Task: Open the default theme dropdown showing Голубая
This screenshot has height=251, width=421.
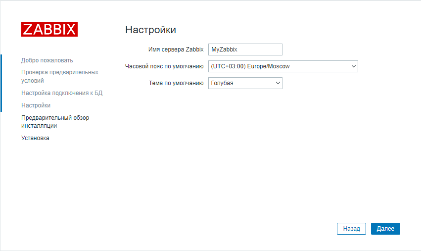Action: pyautogui.click(x=245, y=83)
